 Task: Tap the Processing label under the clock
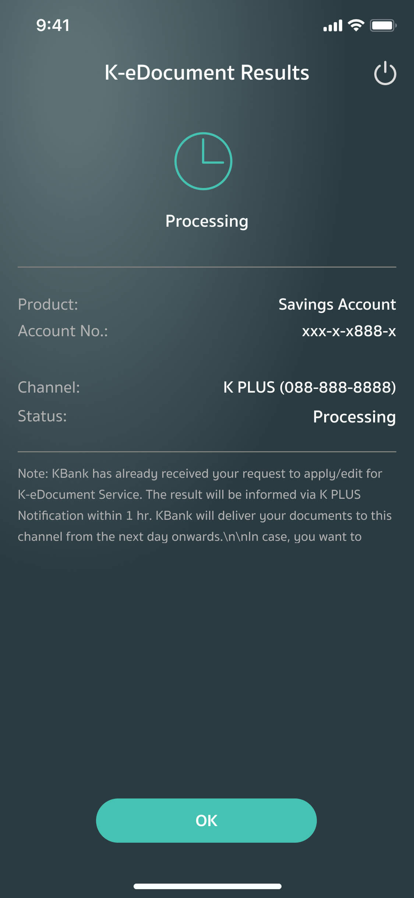[207, 221]
